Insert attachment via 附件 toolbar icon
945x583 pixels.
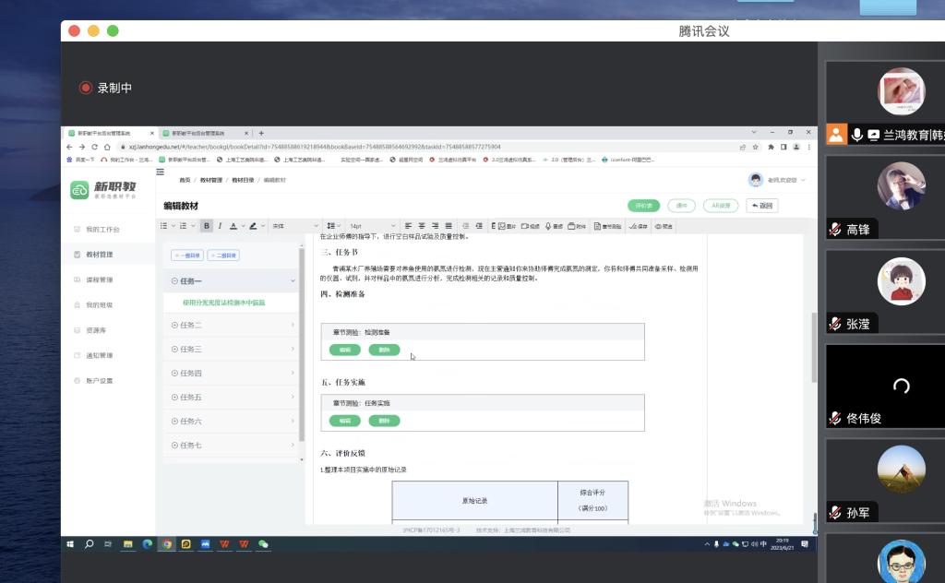[x=577, y=226]
